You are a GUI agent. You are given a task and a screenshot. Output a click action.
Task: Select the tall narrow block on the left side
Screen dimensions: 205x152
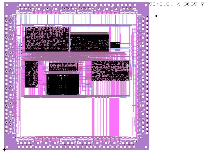pos(31,74)
